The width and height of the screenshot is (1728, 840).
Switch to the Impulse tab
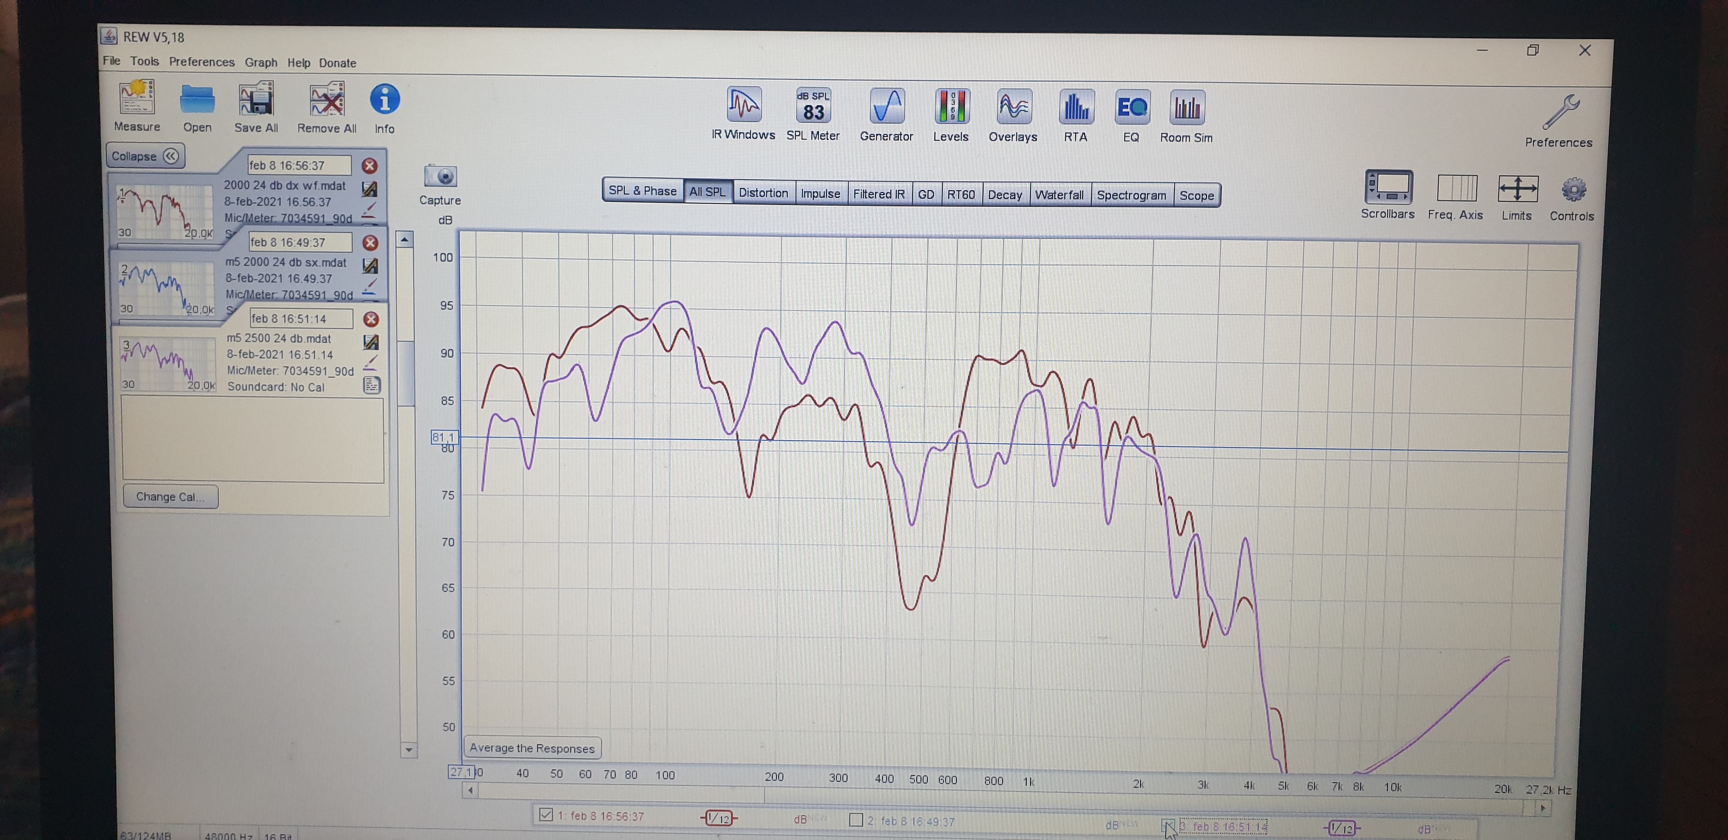(821, 194)
